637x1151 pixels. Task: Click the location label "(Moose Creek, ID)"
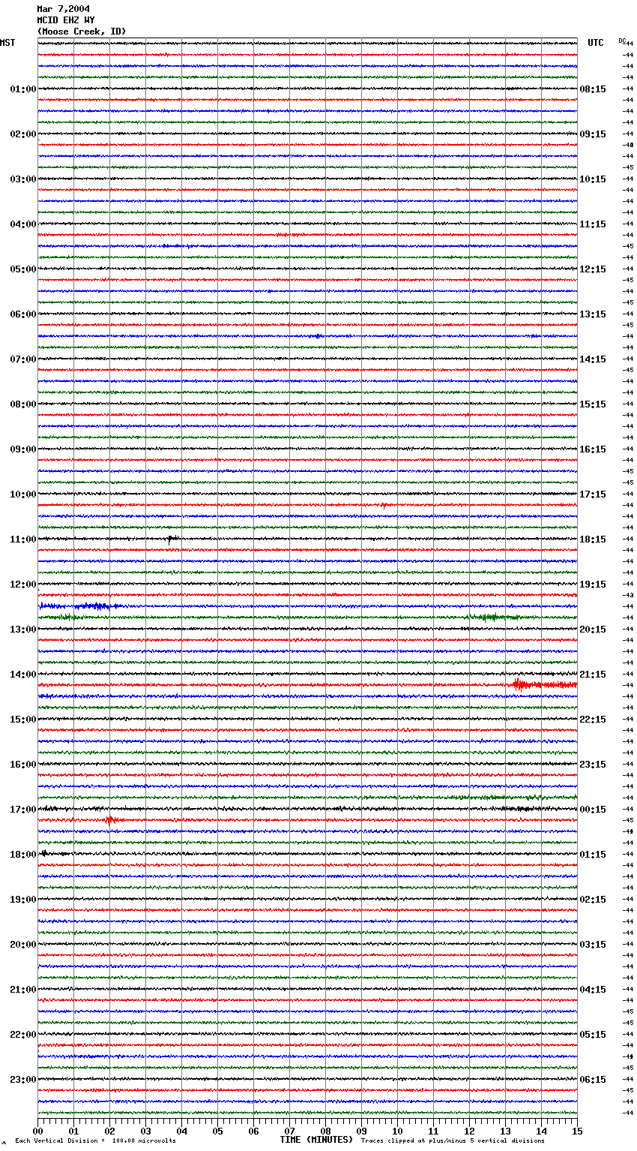tap(82, 32)
